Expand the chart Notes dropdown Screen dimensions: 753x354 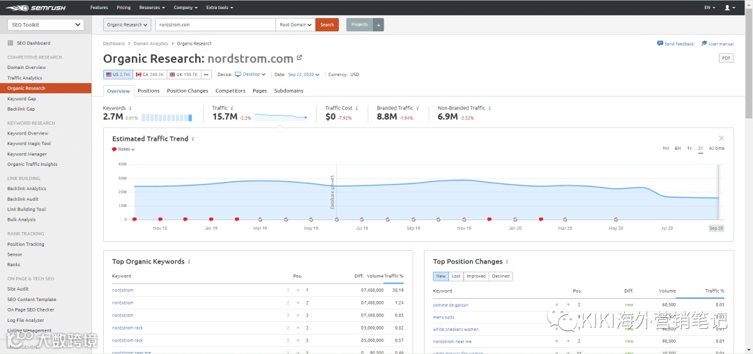[x=123, y=149]
